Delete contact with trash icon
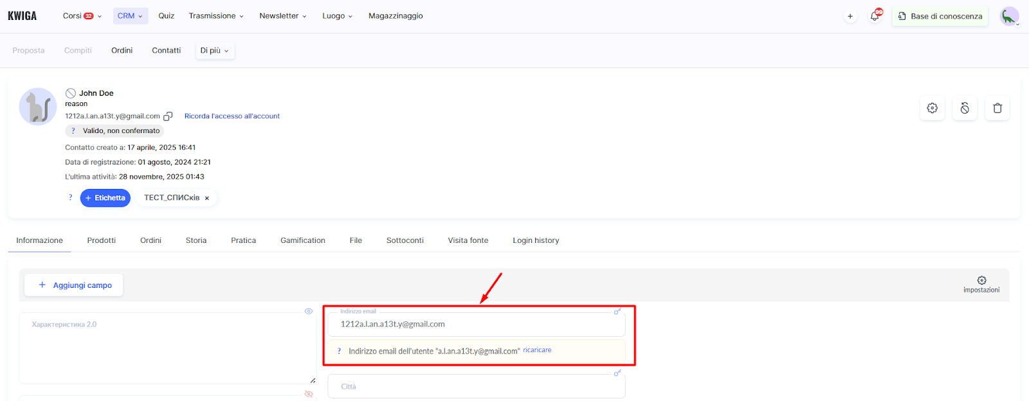Image resolution: width=1029 pixels, height=401 pixels. point(997,108)
